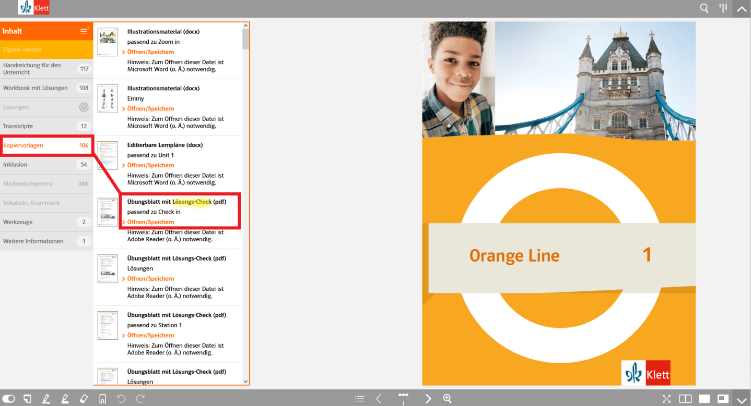Select the Lösungen sidebar entry
Image resolution: width=751 pixels, height=406 pixels.
click(46, 107)
